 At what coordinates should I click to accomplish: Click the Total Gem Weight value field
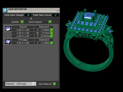28,15
